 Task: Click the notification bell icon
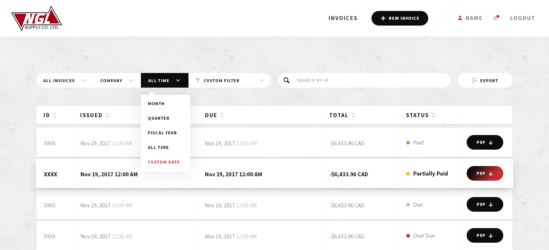pos(496,18)
